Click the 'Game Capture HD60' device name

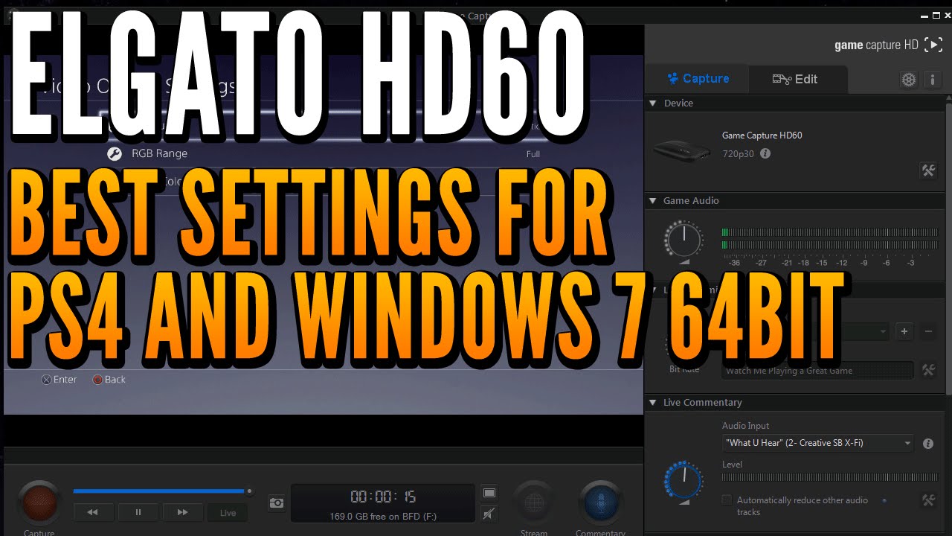[762, 135]
